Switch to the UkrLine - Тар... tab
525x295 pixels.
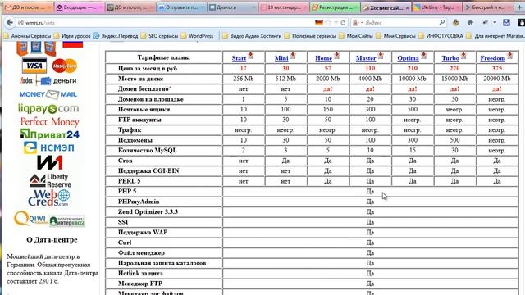coord(437,7)
